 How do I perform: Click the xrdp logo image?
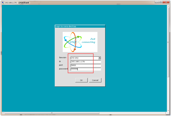80,42
